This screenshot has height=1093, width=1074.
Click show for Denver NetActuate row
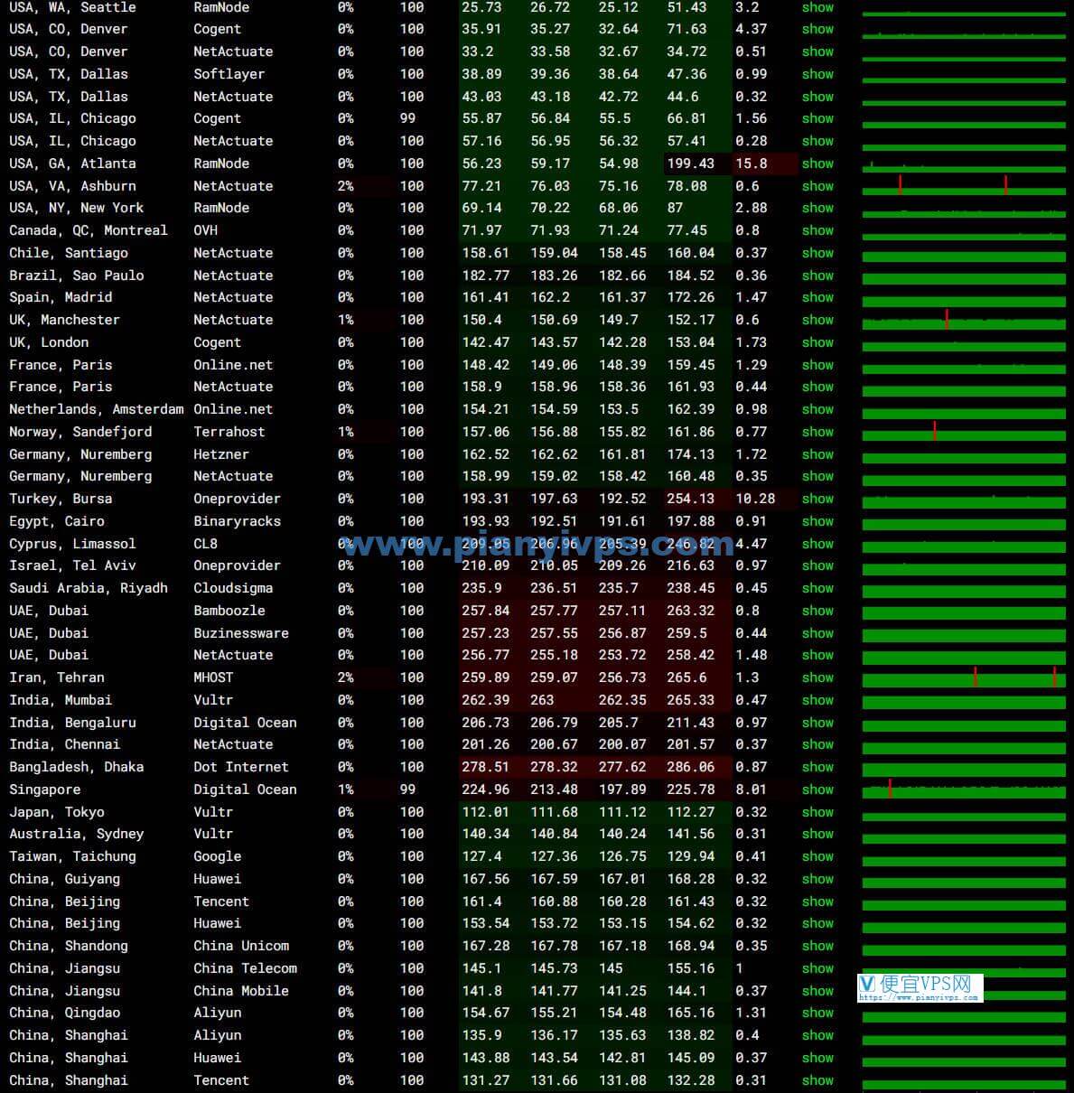click(x=817, y=51)
